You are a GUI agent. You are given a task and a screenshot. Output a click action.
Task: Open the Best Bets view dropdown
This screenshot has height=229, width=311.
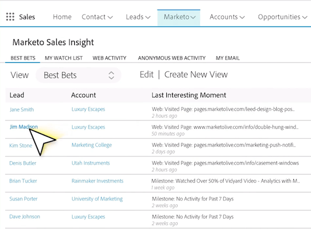78,75
